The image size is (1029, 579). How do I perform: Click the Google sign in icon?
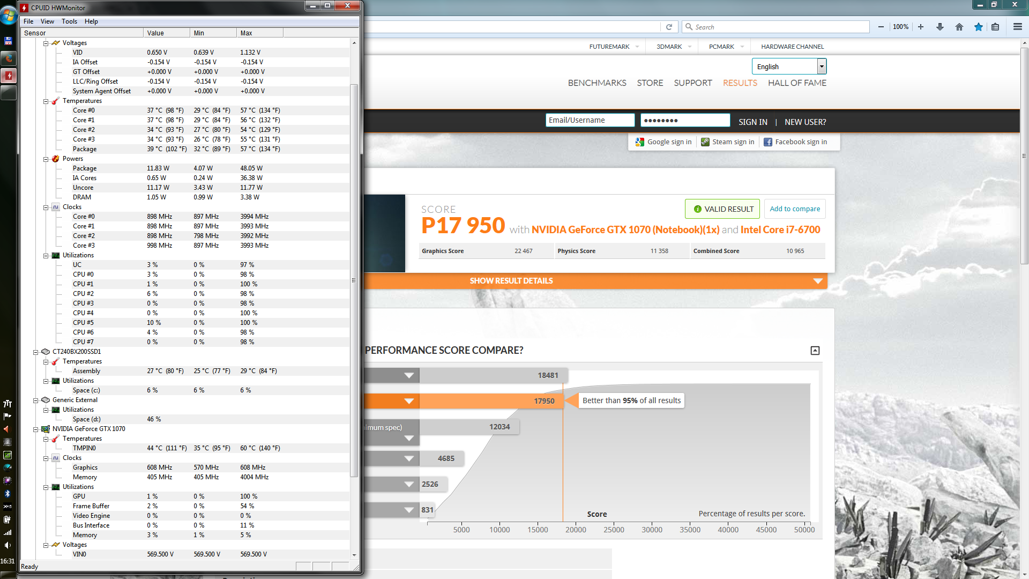pyautogui.click(x=639, y=142)
